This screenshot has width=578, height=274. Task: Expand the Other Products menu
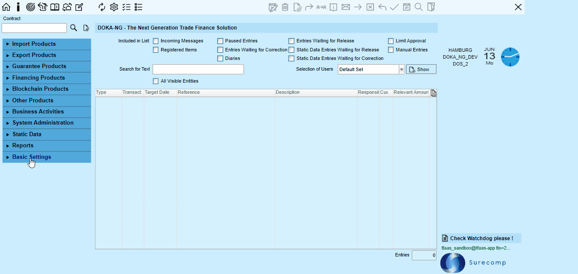pyautogui.click(x=47, y=101)
